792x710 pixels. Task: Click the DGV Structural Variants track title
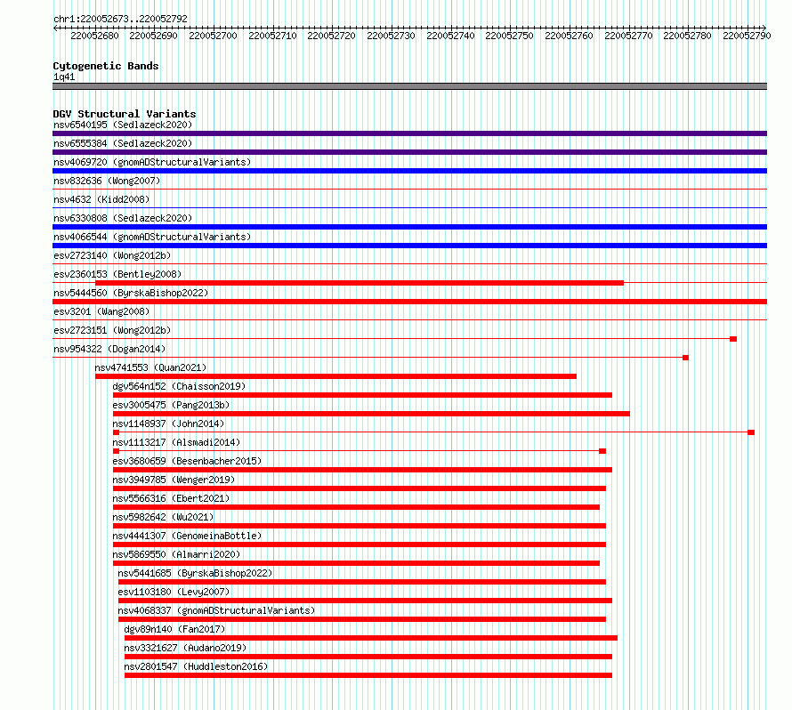pyautogui.click(x=125, y=114)
